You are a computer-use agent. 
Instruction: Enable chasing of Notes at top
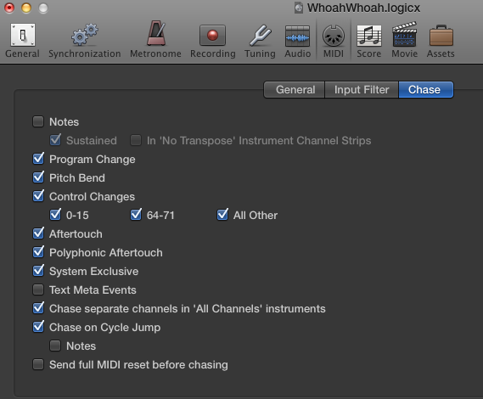click(x=38, y=121)
